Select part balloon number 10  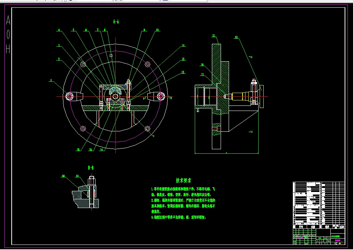click(158, 30)
